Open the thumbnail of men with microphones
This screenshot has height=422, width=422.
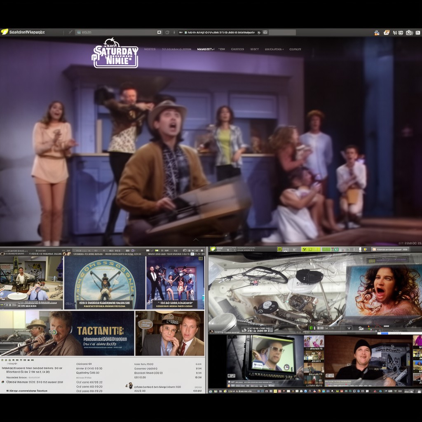point(36,333)
